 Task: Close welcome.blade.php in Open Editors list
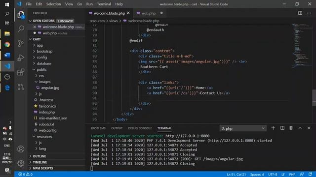pyautogui.click(x=35, y=27)
